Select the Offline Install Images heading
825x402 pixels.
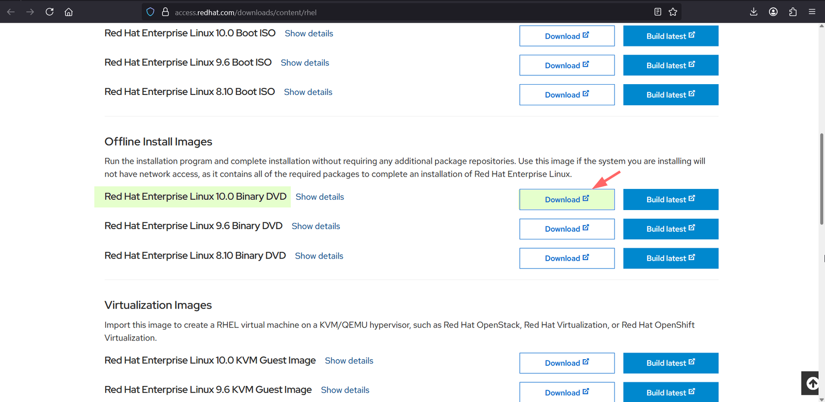pyautogui.click(x=158, y=142)
